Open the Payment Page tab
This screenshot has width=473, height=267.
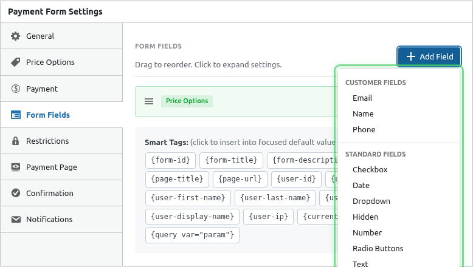[x=61, y=167]
